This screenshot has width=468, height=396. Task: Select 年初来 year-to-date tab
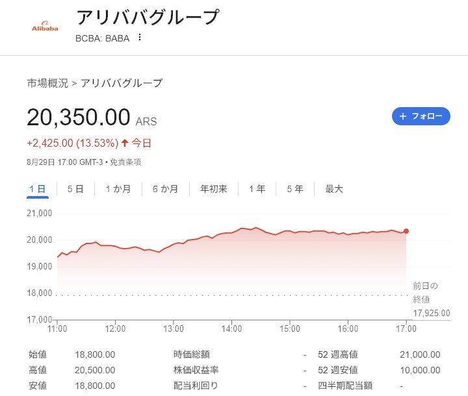click(214, 189)
